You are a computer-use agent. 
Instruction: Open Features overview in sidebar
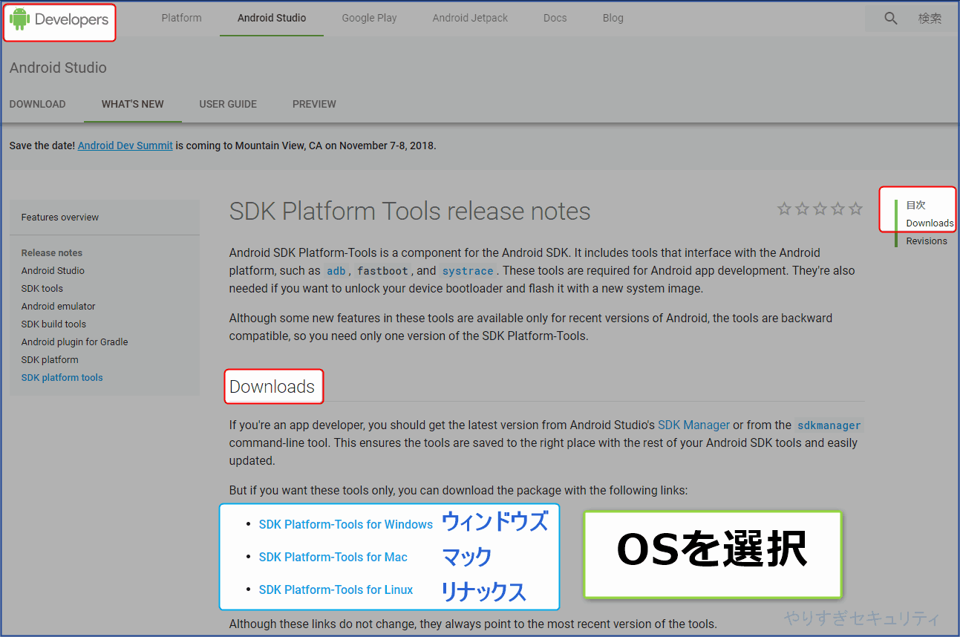click(60, 218)
